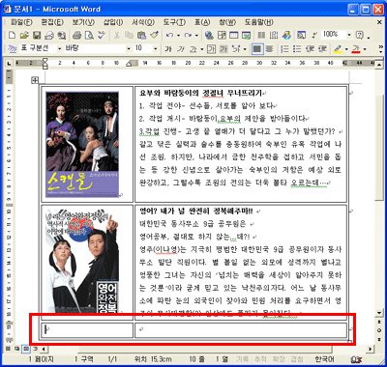
Task: Apply yellow highlight color
Action: point(338,49)
